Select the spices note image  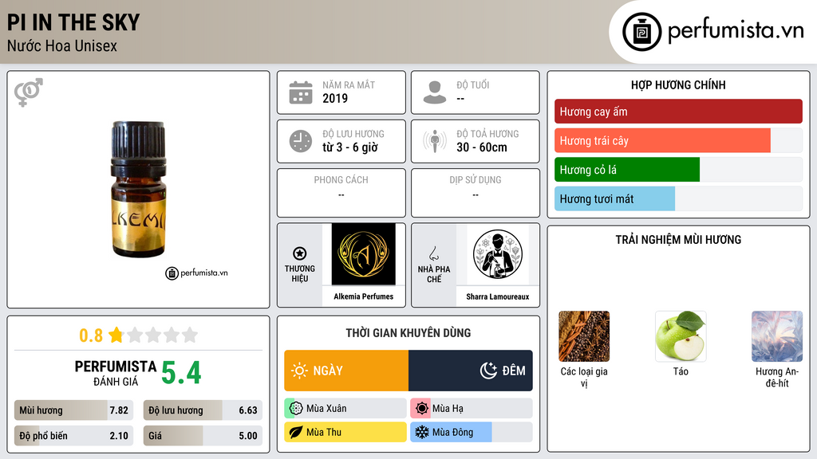click(583, 336)
